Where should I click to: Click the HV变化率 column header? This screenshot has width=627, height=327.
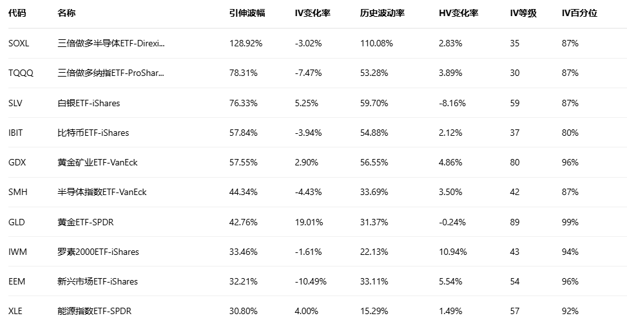tap(458, 13)
